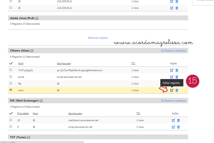Image resolution: width=214 pixels, height=143 pixels.
Task: Click gv-j3c7pmffqe34ol.dv.googlehosted.com cell
Action: [x=80, y=70]
